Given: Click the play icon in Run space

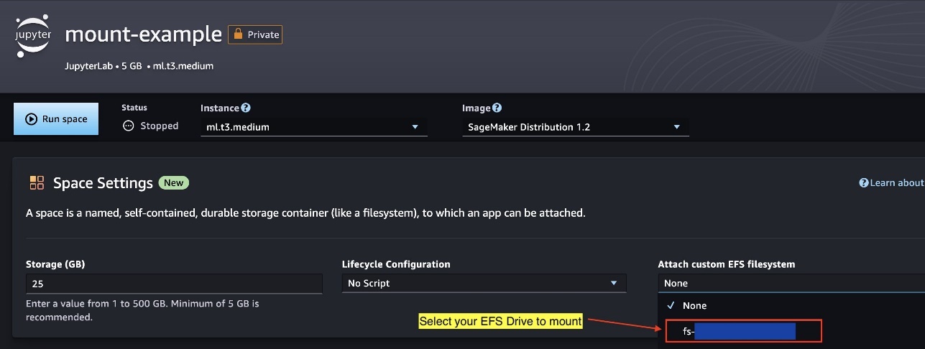Looking at the screenshot, I should tap(31, 119).
